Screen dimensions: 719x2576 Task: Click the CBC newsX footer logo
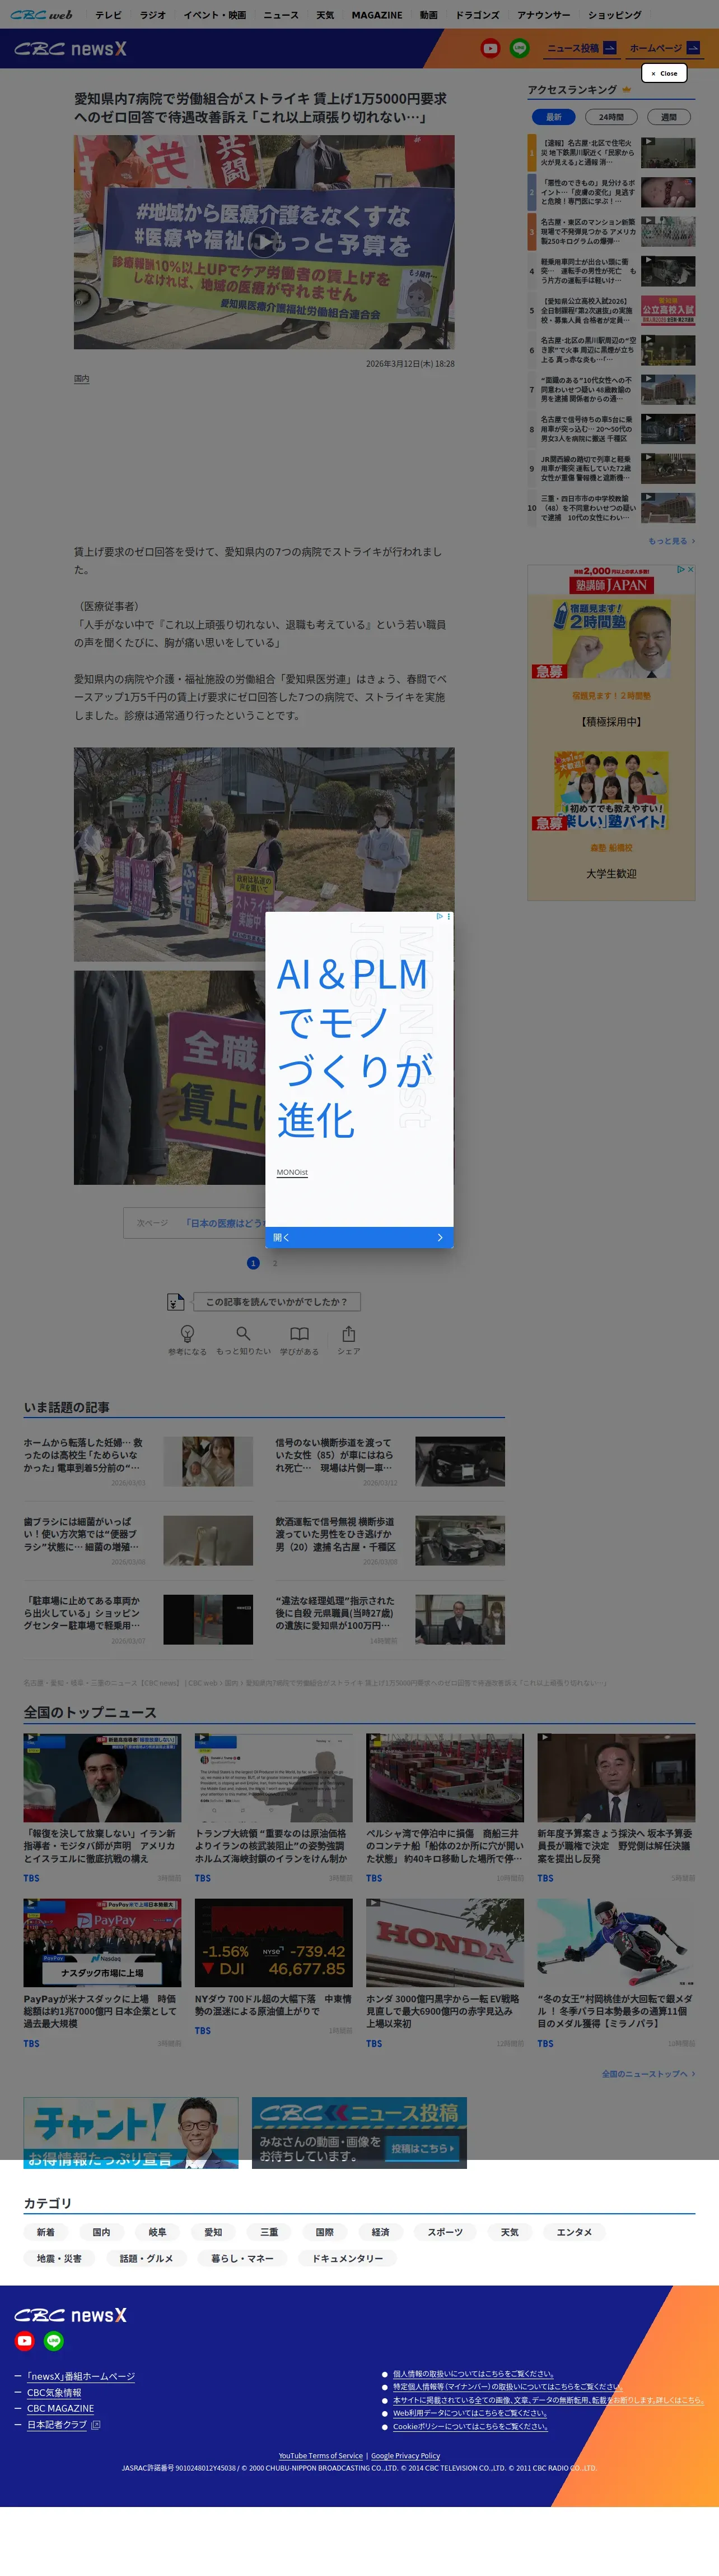[x=70, y=2315]
